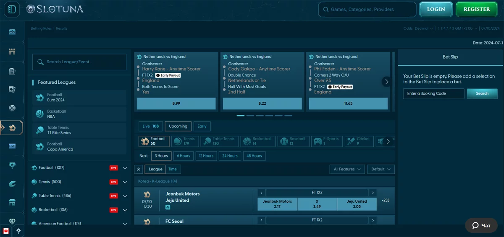Image resolution: width=504 pixels, height=237 pixels.
Task: Select the E-Sports 1 sport filter
Action: [x=327, y=141]
